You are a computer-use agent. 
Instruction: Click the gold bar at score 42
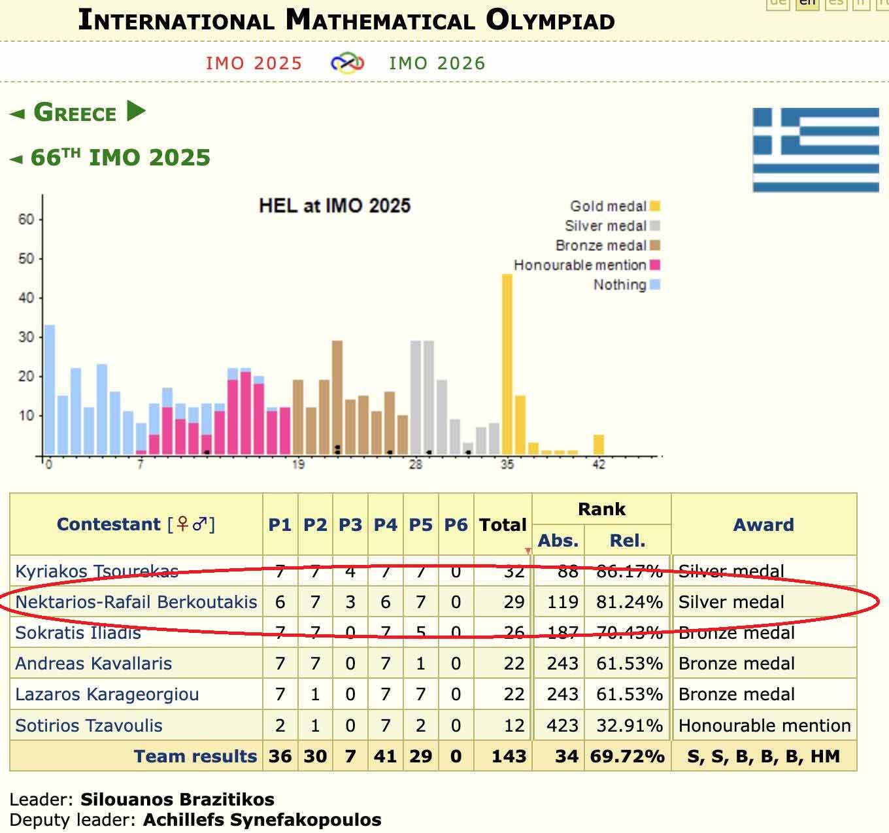pyautogui.click(x=599, y=445)
